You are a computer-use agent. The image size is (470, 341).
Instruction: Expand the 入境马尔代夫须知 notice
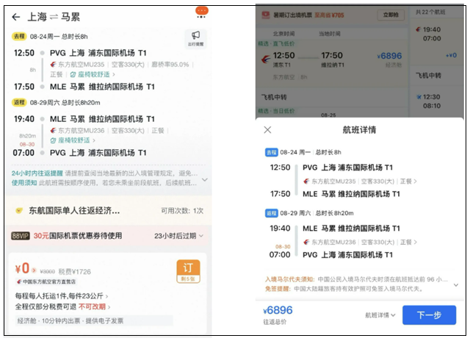456,284
